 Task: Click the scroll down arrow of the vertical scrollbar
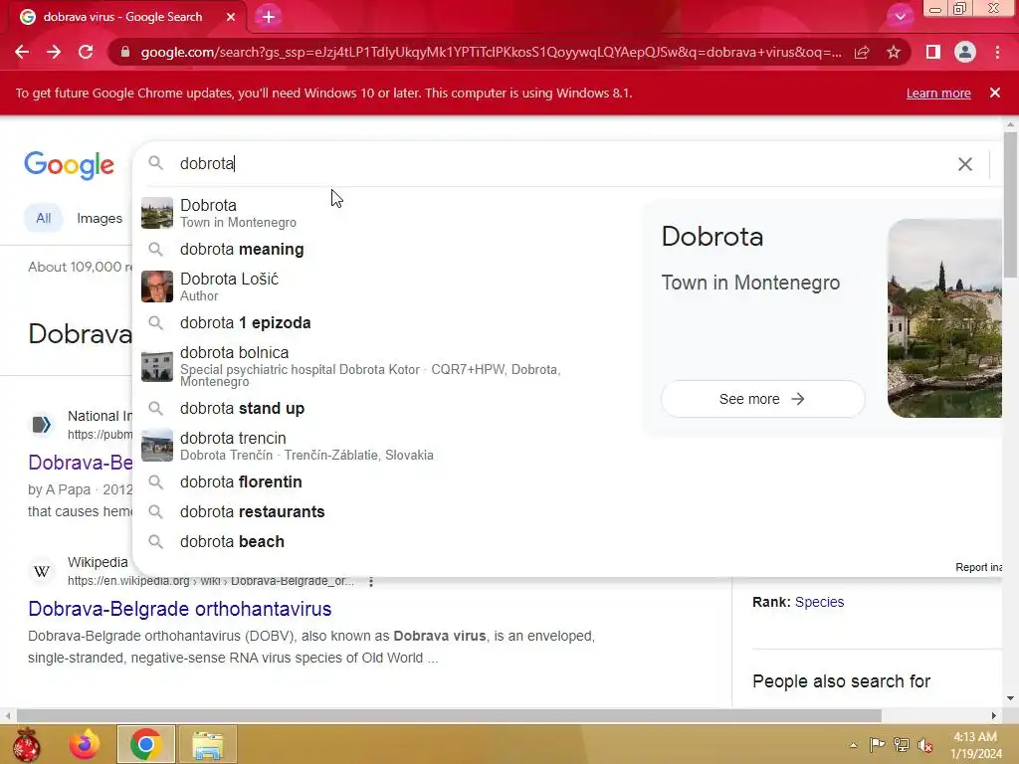[x=1010, y=698]
